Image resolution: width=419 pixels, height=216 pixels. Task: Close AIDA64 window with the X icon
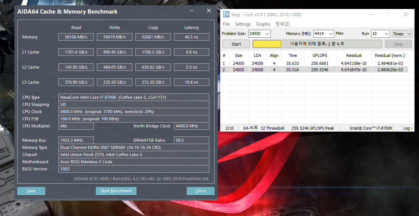tap(209, 11)
